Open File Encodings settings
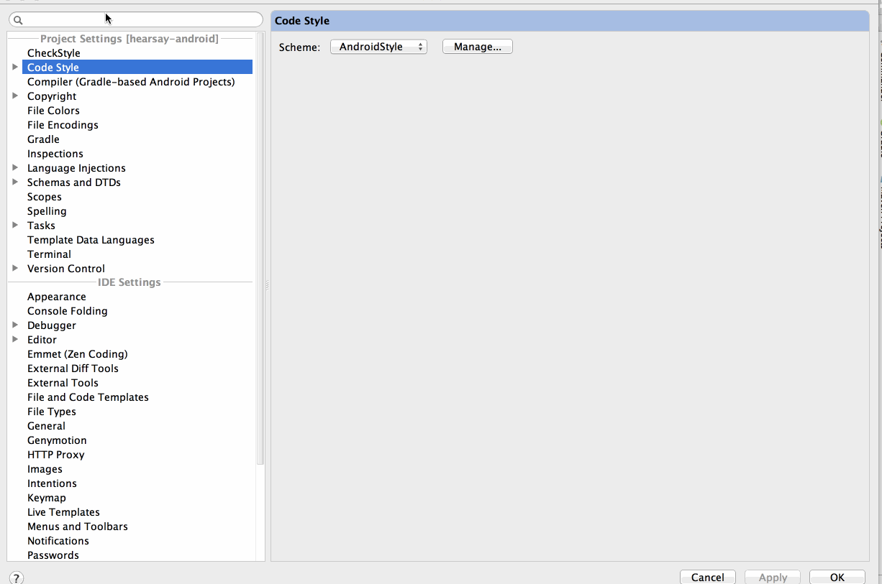 (x=63, y=125)
